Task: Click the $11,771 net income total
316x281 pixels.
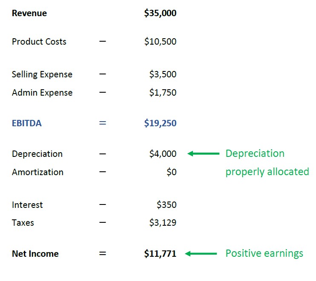Action: pos(160,254)
